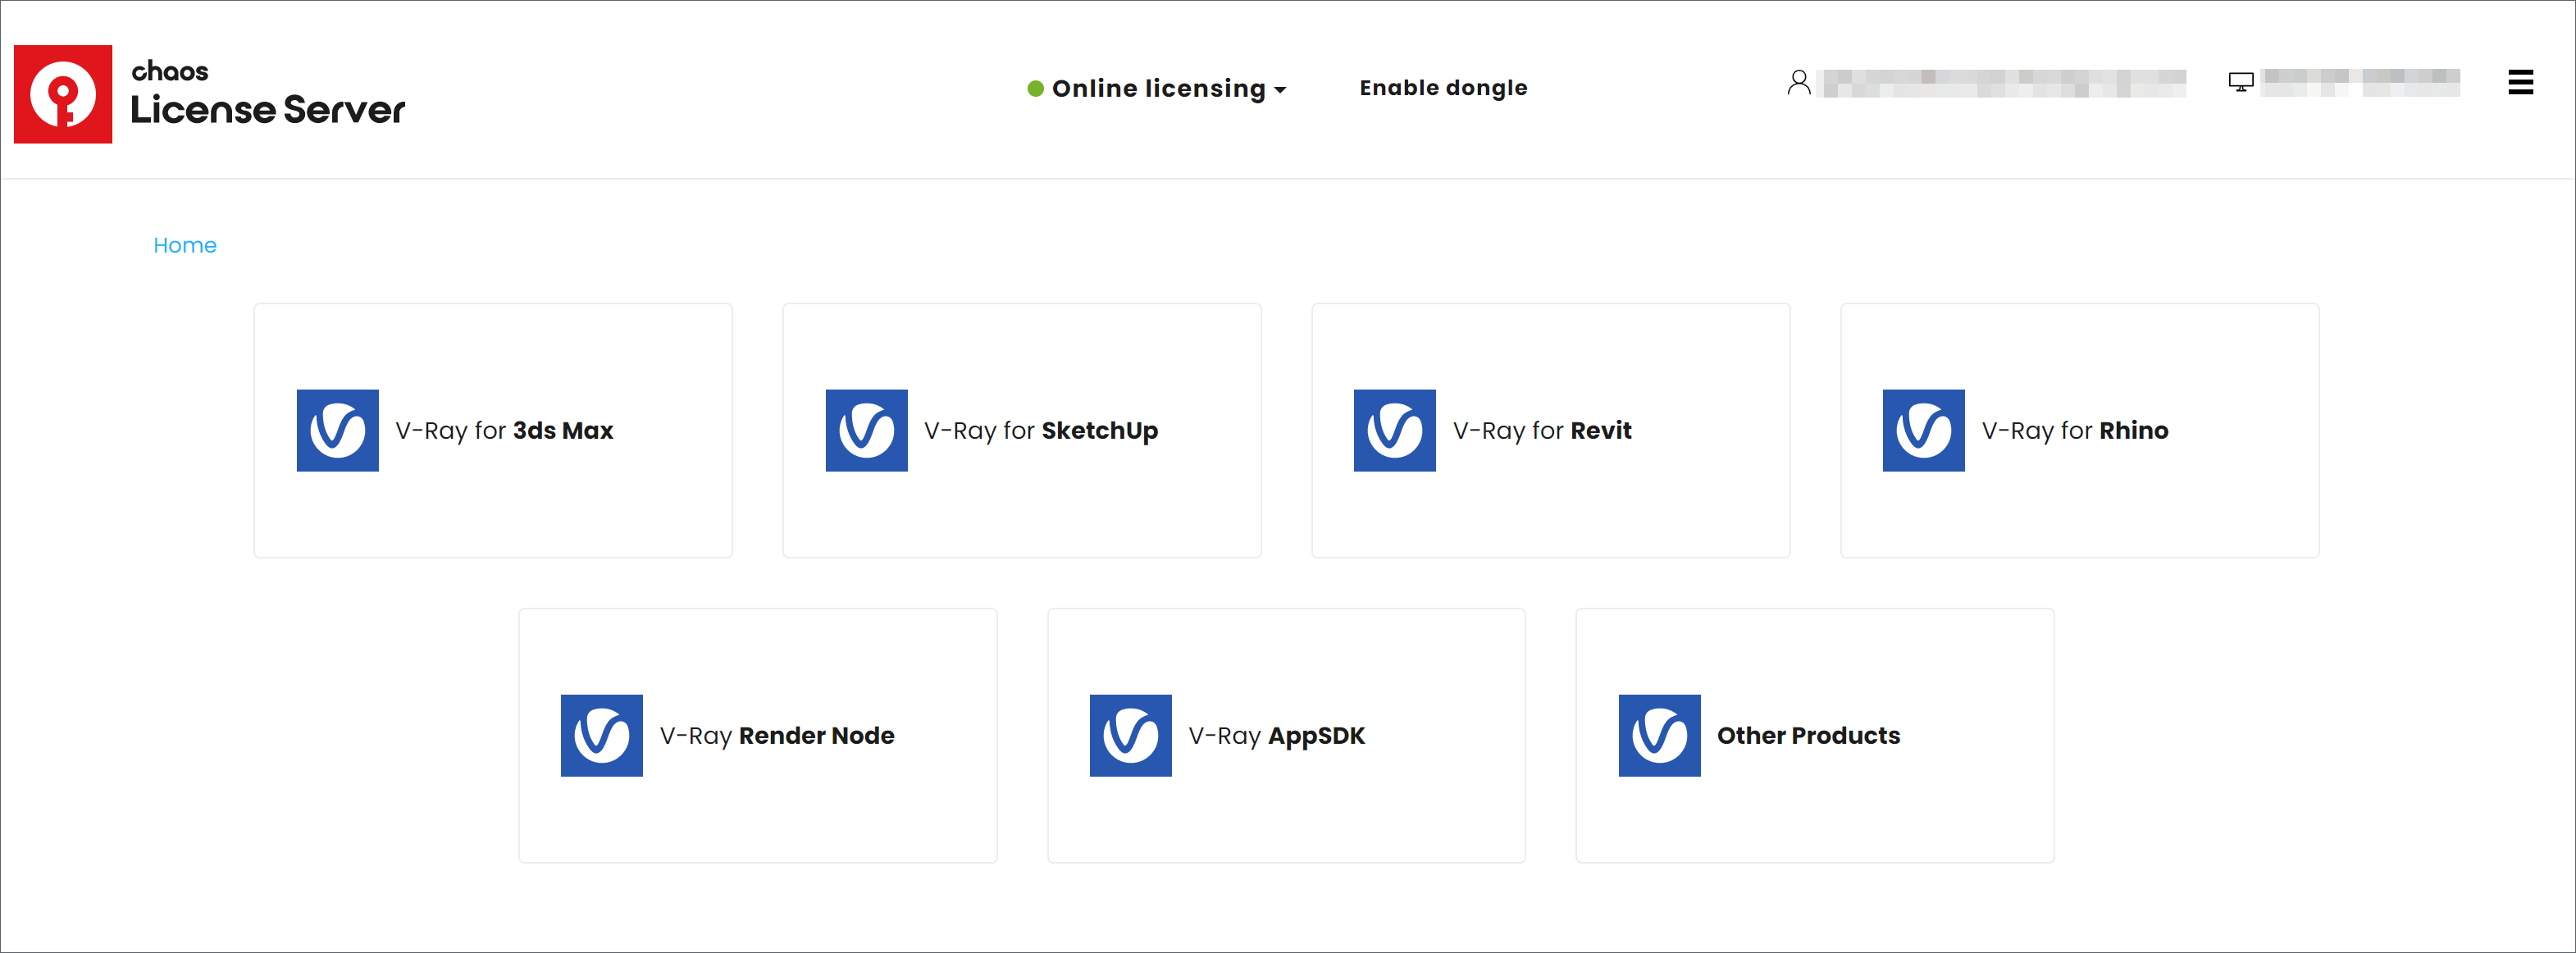Click the Enable dongle button
This screenshot has height=953, width=2576.
click(x=1443, y=88)
